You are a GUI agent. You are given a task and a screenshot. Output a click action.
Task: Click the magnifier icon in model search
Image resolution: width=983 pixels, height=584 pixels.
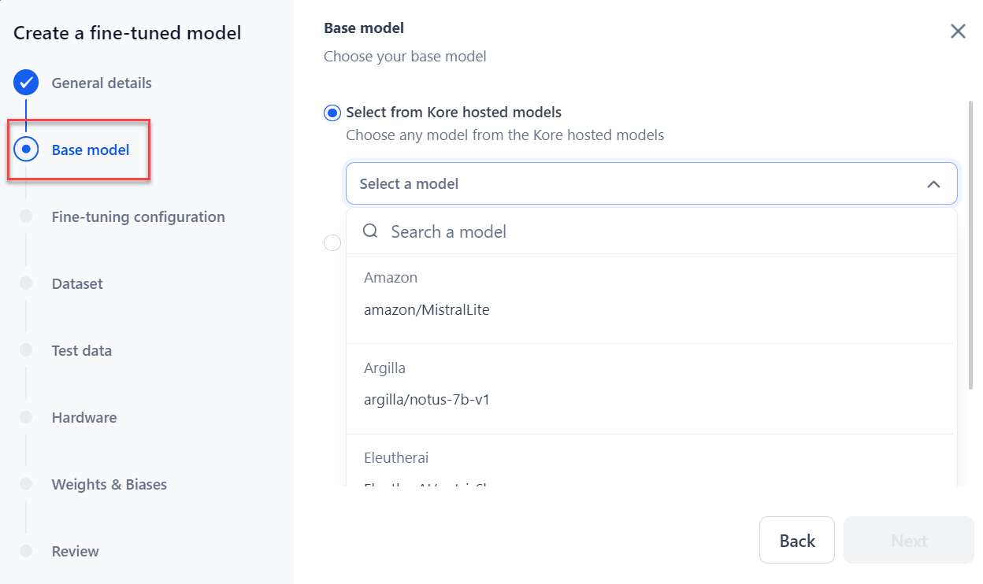click(370, 231)
